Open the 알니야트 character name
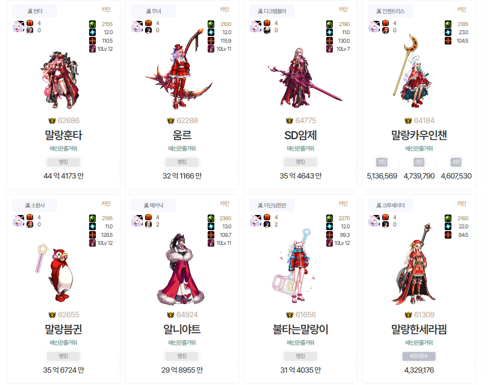The height and width of the screenshot is (385, 495). tap(182, 330)
